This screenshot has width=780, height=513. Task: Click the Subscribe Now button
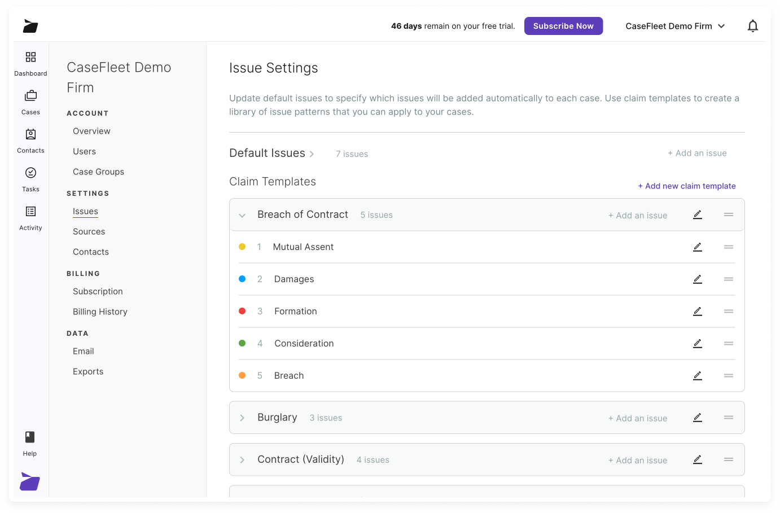click(x=563, y=25)
